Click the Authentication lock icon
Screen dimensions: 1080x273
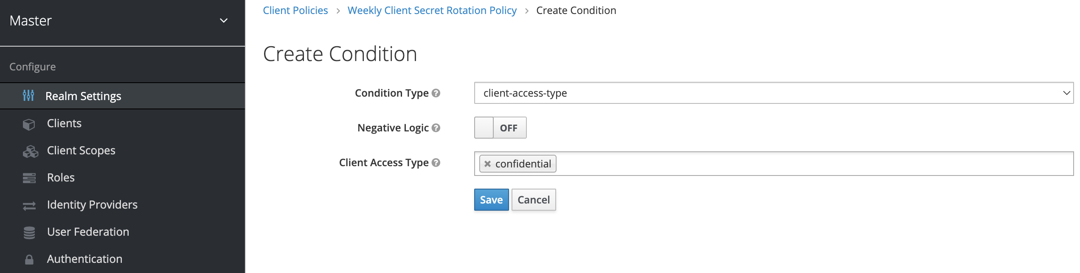29,259
